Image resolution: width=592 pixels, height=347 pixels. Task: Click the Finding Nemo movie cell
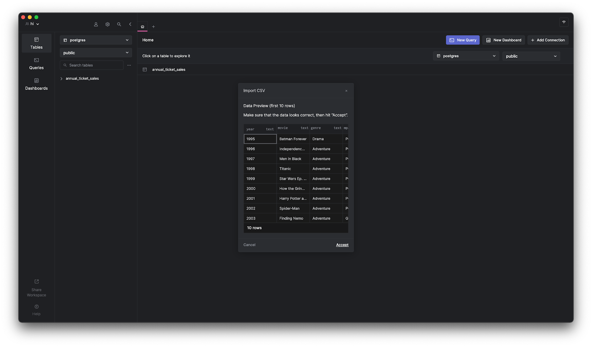293,218
